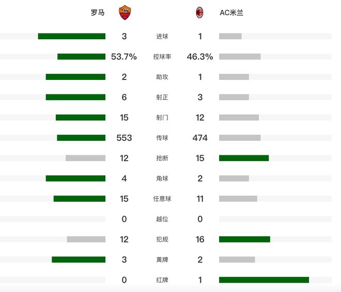Click Milan's green 红牌 bar
This screenshot has width=341, height=292.
pos(264,280)
